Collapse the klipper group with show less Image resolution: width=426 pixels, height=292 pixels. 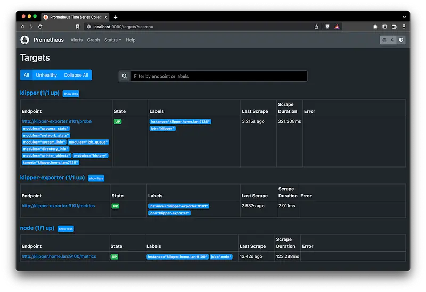(71, 94)
